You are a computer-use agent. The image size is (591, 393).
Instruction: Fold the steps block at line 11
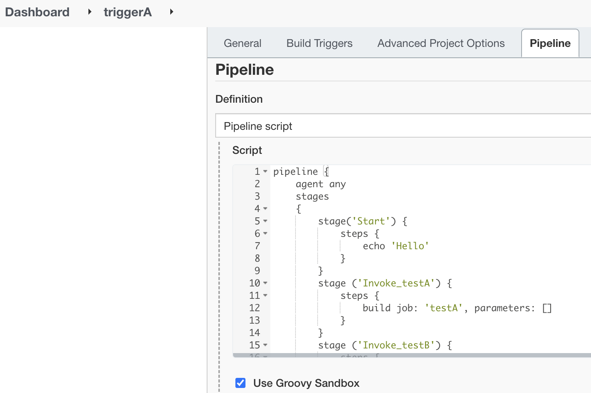[x=265, y=295]
